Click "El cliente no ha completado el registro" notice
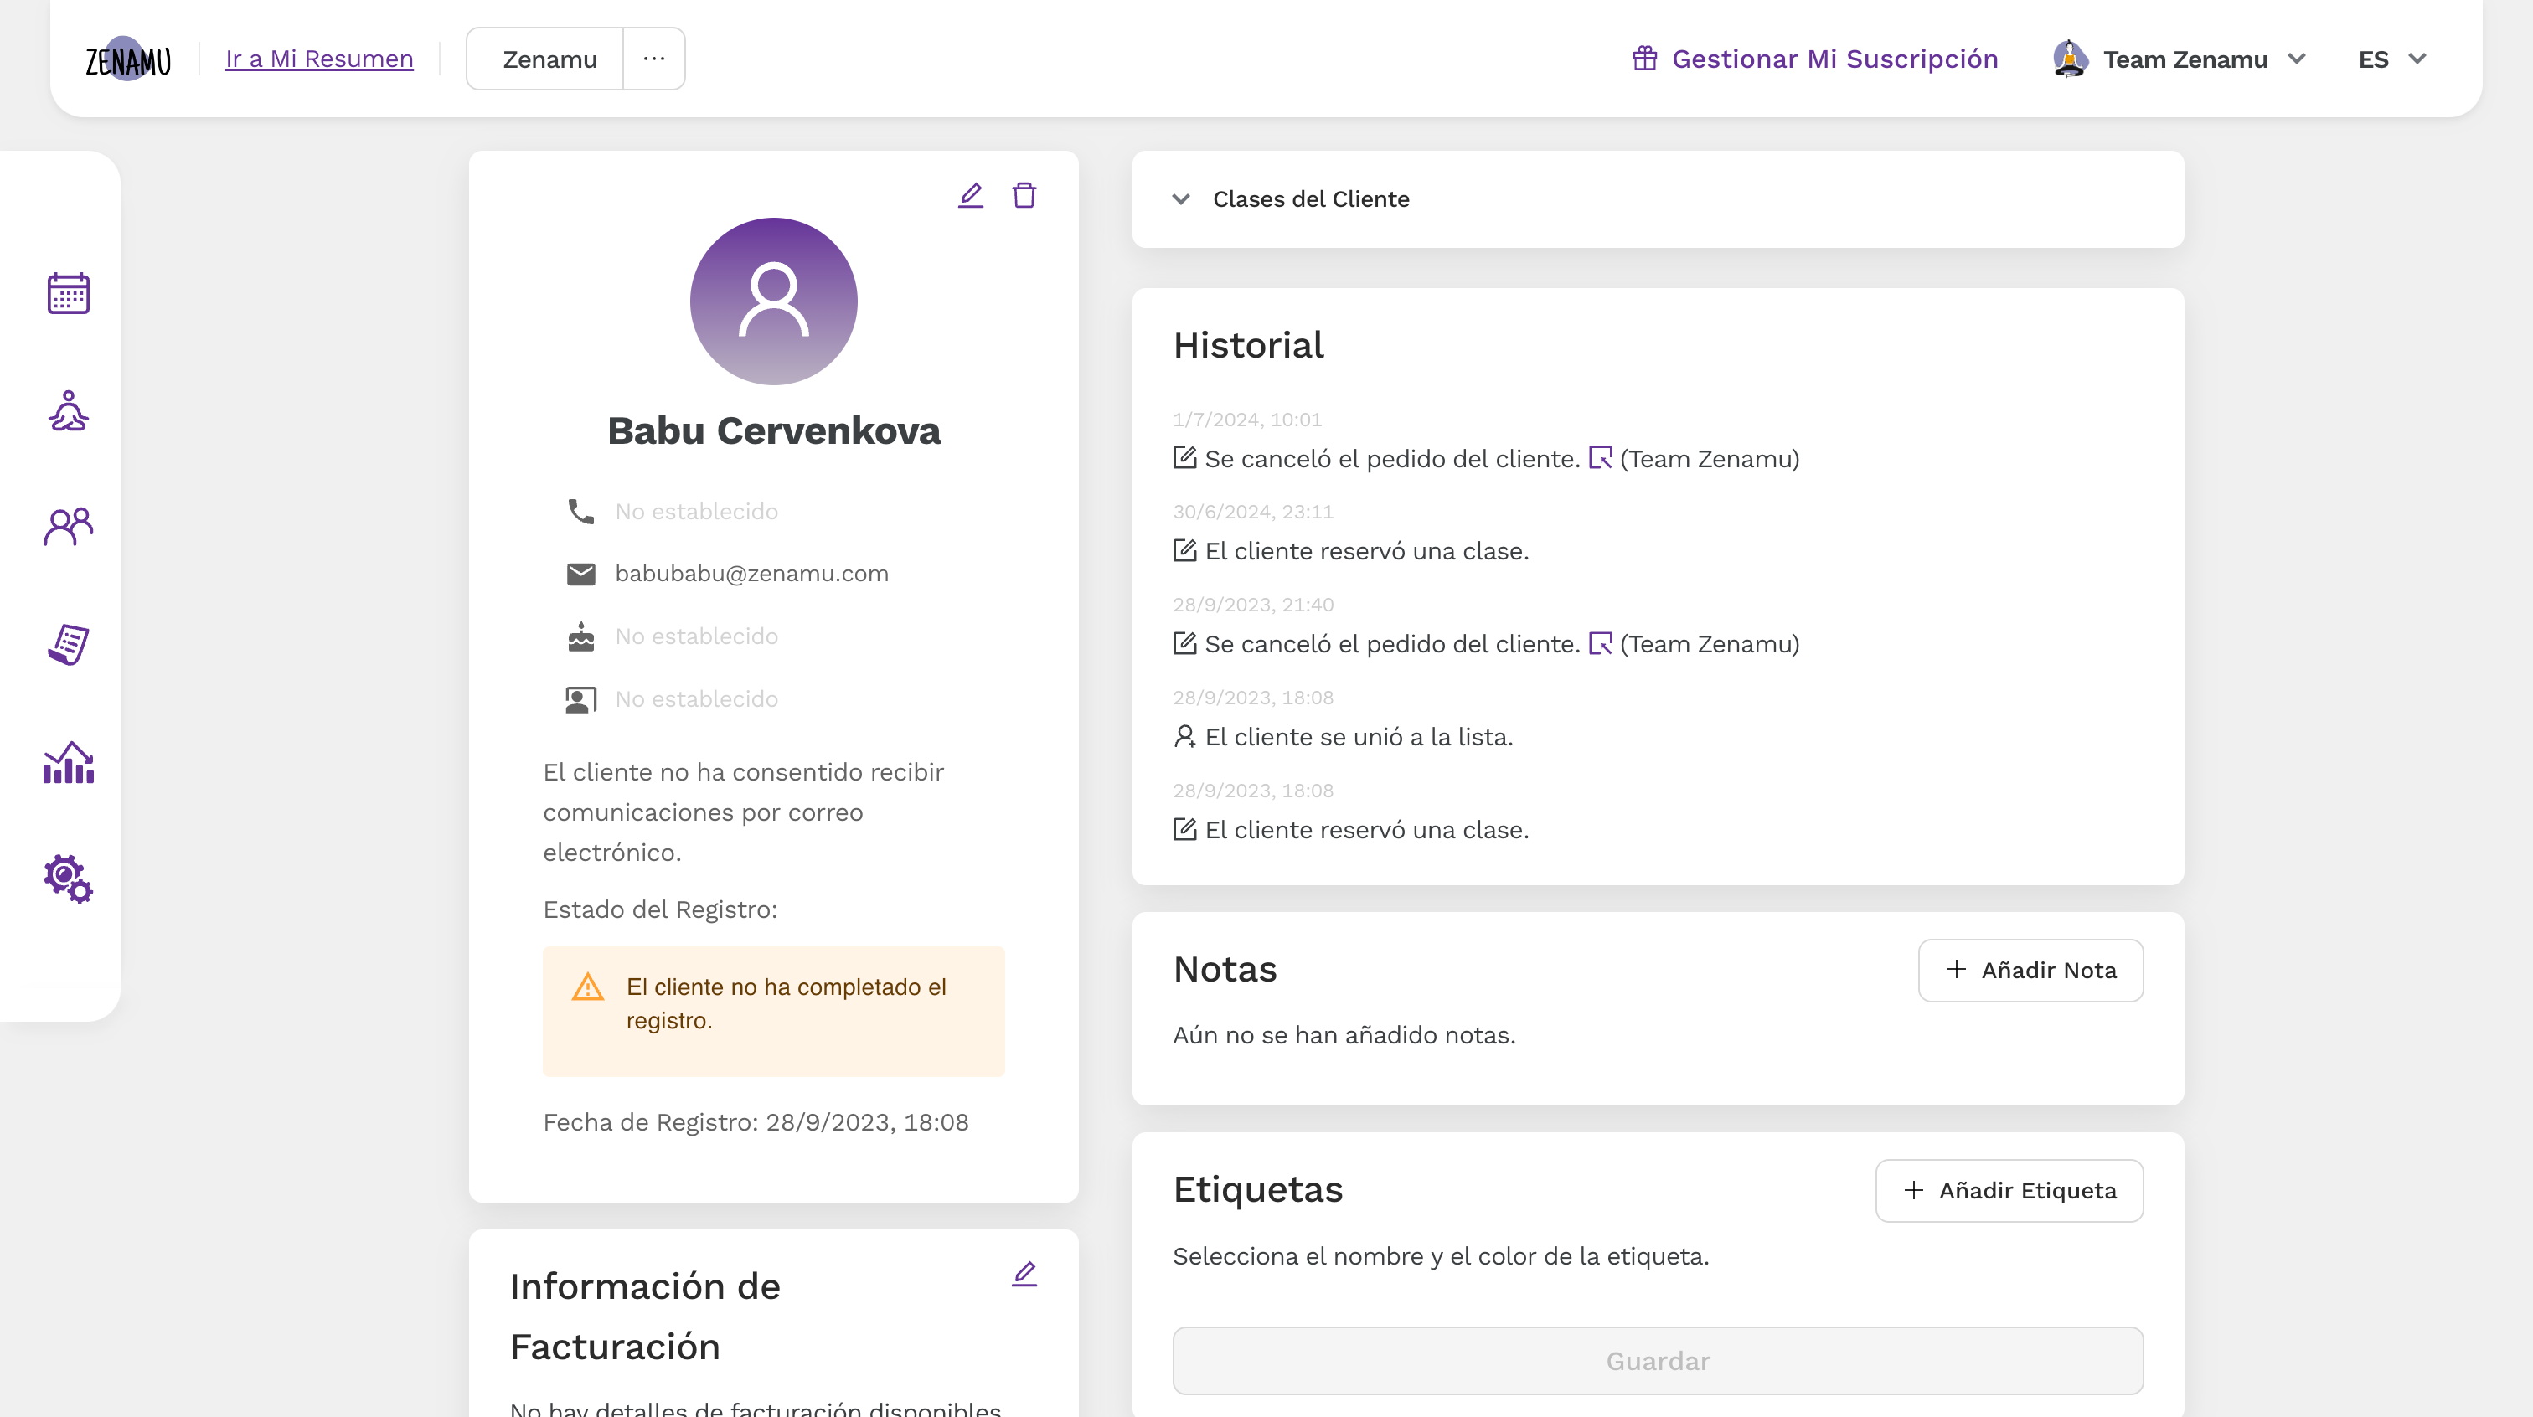Viewport: 2533px width, 1417px height. (x=774, y=1011)
